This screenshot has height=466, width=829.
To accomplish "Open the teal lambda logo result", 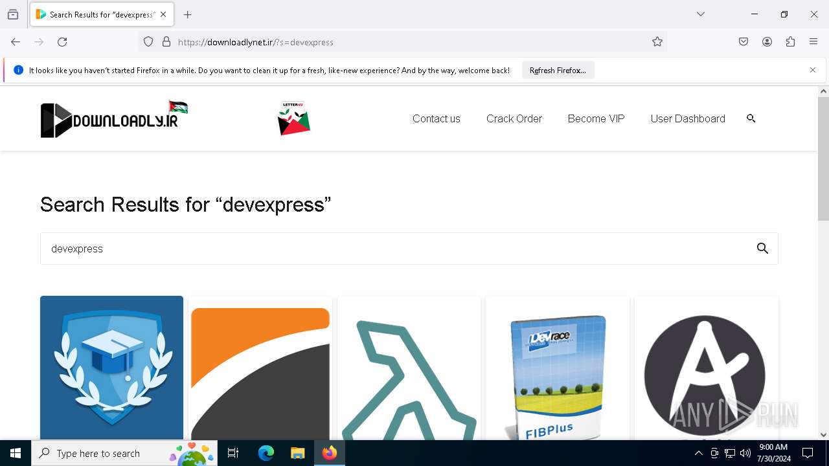I will [x=409, y=368].
